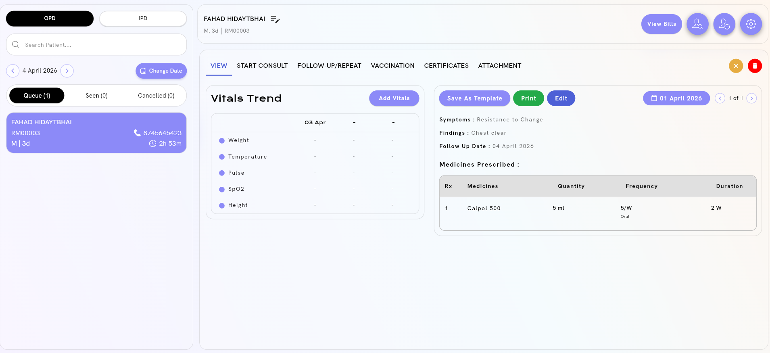The image size is (770, 353).
Task: Click the add new patient icon
Action: tap(724, 24)
